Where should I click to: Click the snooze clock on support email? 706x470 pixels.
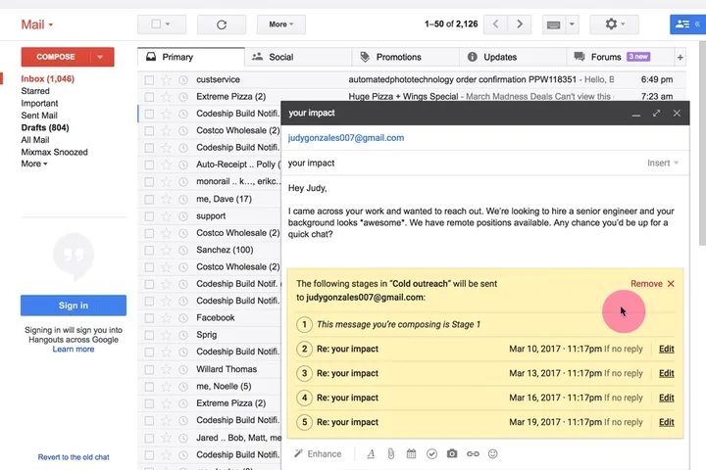tap(183, 216)
